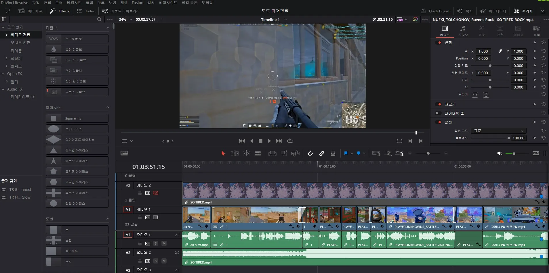Click the Bypass Color Grades icon
549x273 pixels.
coord(415,19)
